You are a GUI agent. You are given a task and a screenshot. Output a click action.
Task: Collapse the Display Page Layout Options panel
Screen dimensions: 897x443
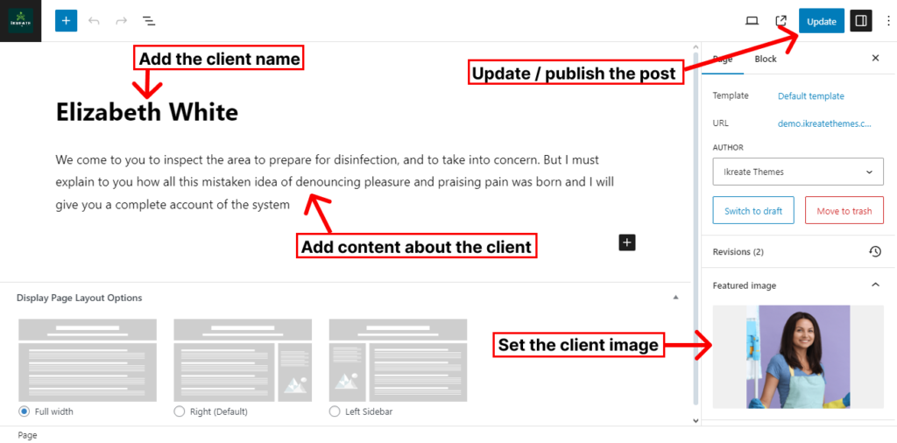coord(675,298)
